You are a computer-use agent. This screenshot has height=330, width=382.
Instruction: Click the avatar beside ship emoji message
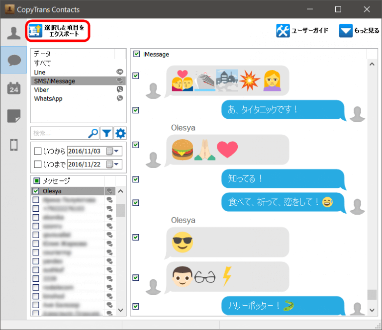pyautogui.click(x=153, y=91)
